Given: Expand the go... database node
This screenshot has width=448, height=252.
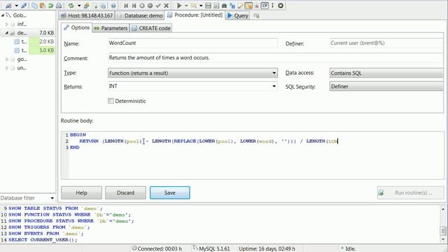Looking at the screenshot, I should [7, 59].
